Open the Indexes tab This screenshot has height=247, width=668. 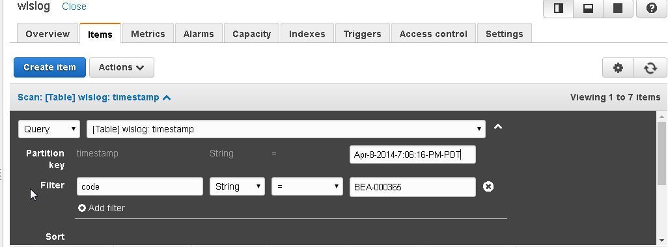(307, 34)
